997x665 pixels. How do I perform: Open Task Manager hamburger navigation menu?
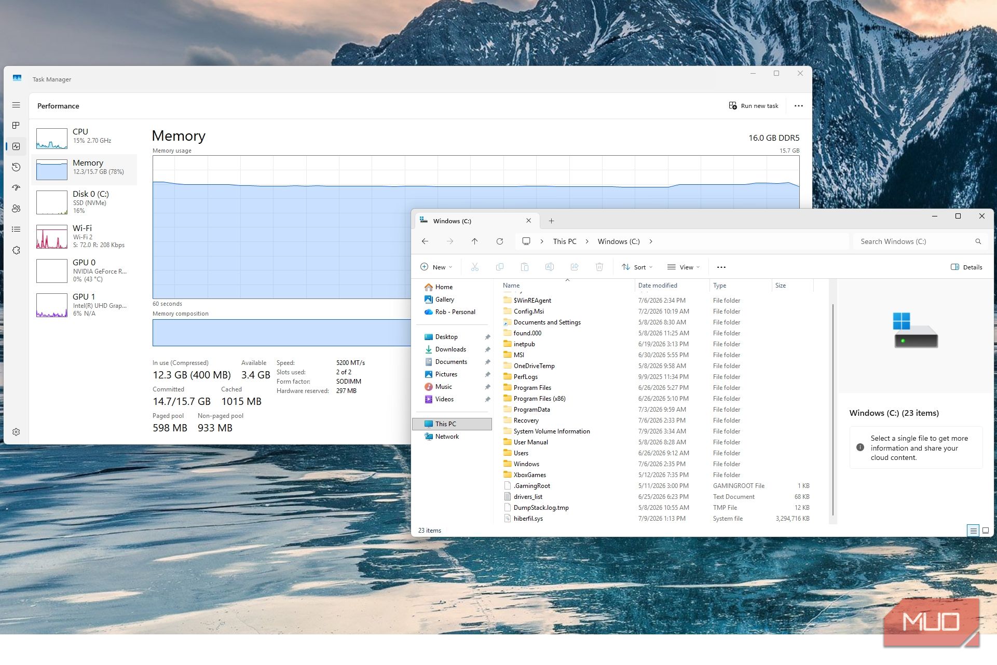point(16,105)
